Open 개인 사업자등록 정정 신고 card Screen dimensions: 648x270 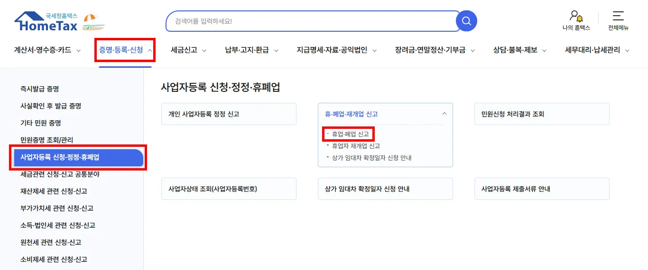click(229, 114)
